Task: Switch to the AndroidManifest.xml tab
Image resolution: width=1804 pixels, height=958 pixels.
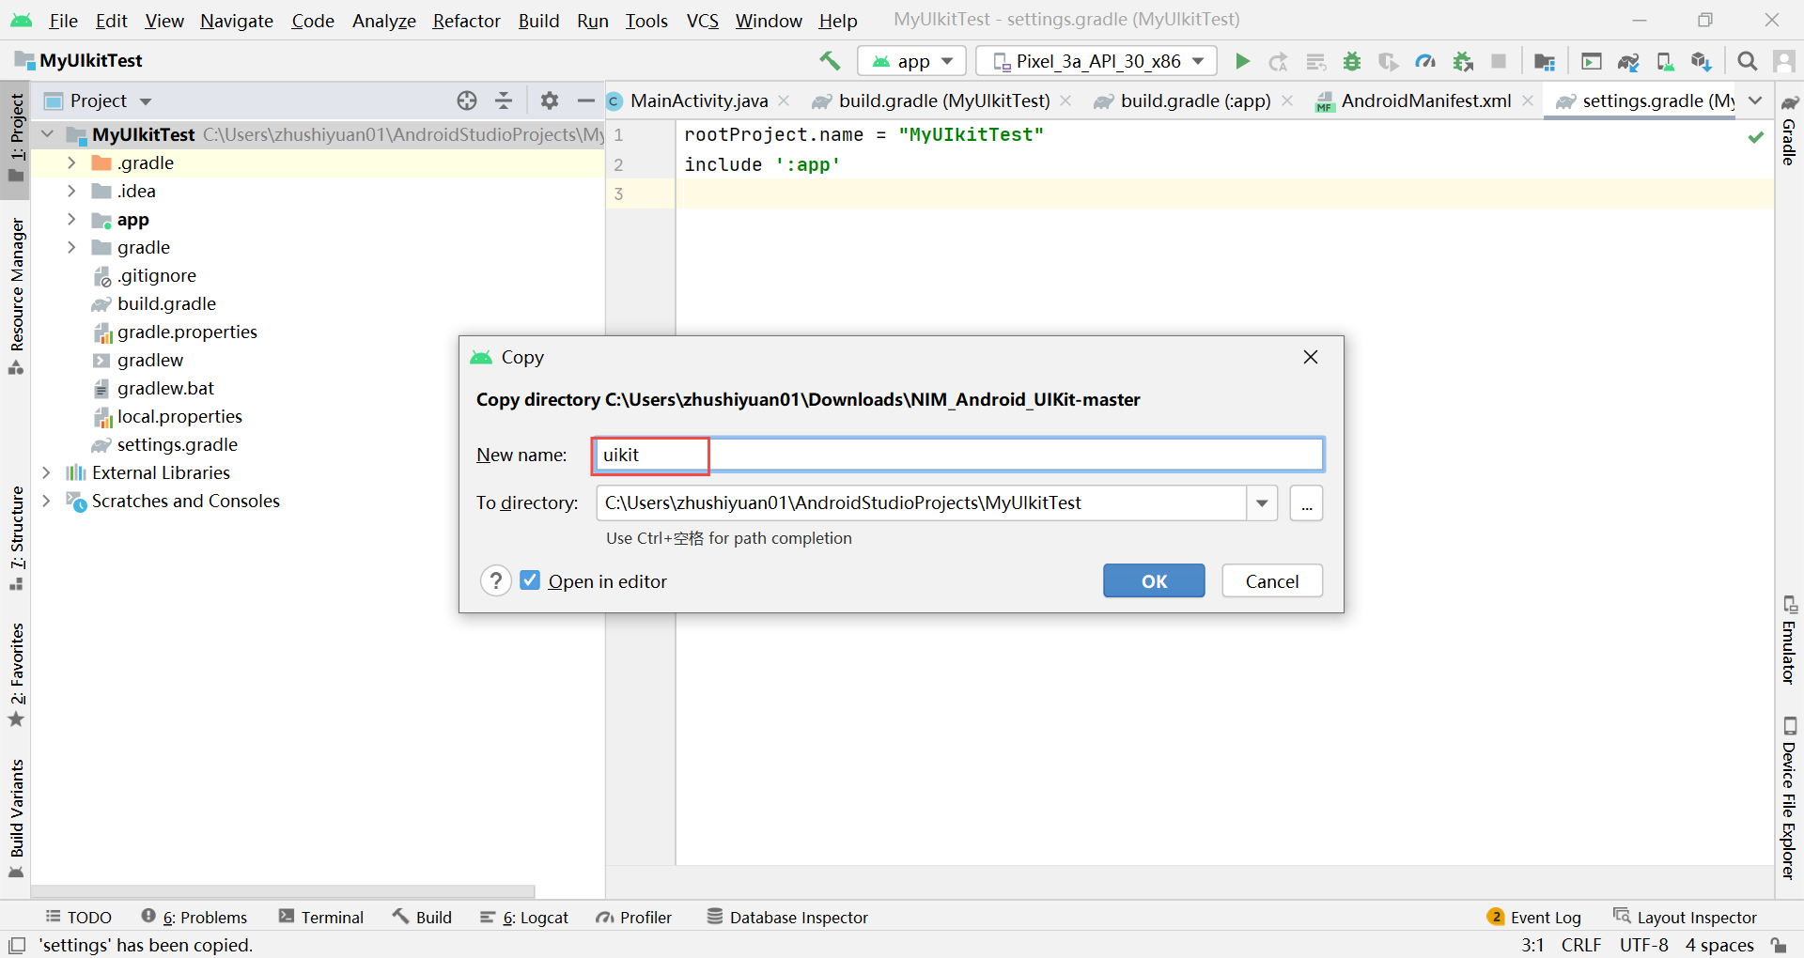Action: tap(1425, 100)
